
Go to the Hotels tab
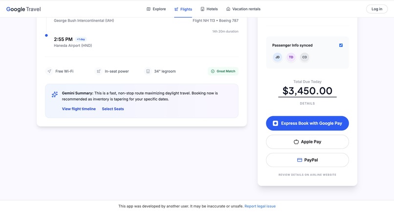point(209,9)
